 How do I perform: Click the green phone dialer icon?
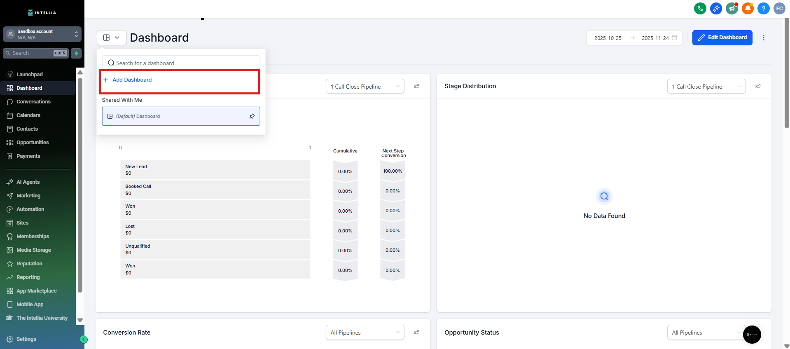coord(700,8)
